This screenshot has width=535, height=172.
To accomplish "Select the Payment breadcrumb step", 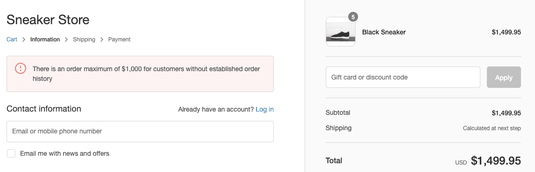I will click(x=120, y=40).
